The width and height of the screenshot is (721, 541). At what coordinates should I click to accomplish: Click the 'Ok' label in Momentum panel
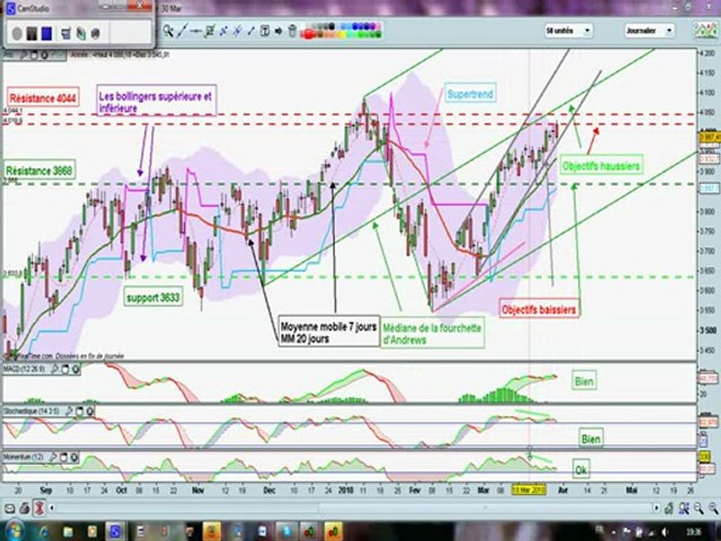coord(581,470)
